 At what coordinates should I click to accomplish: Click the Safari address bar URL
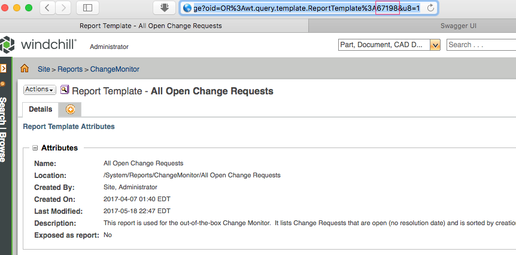(306, 8)
